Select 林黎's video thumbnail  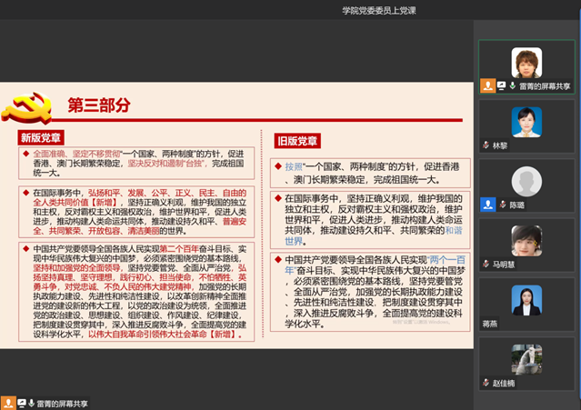click(526, 122)
